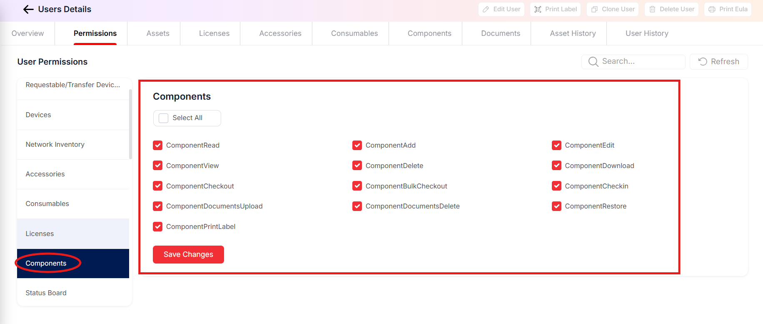Uncheck the ComponentDocumentsUpload permission

[x=157, y=206]
